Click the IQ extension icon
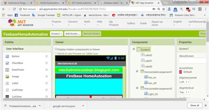Viewport: 209px width, 110px height. 194,9
